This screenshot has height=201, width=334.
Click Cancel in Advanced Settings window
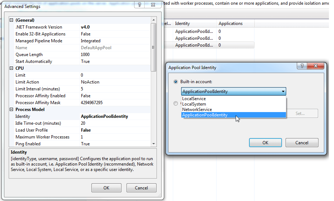pos(141,188)
